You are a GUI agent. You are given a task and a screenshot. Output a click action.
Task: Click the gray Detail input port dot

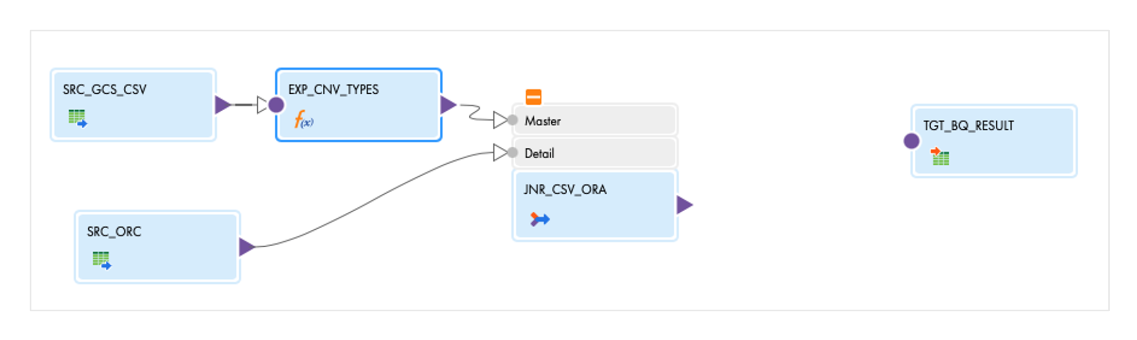pos(512,152)
